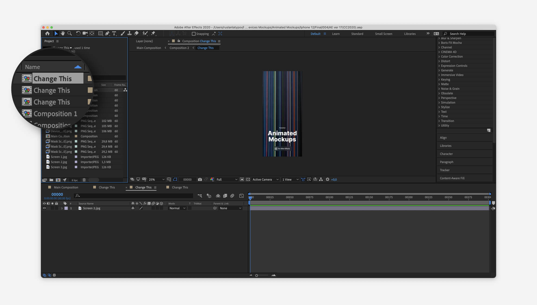Open the Active Camera dropdown
This screenshot has height=305, width=537.
tap(265, 180)
